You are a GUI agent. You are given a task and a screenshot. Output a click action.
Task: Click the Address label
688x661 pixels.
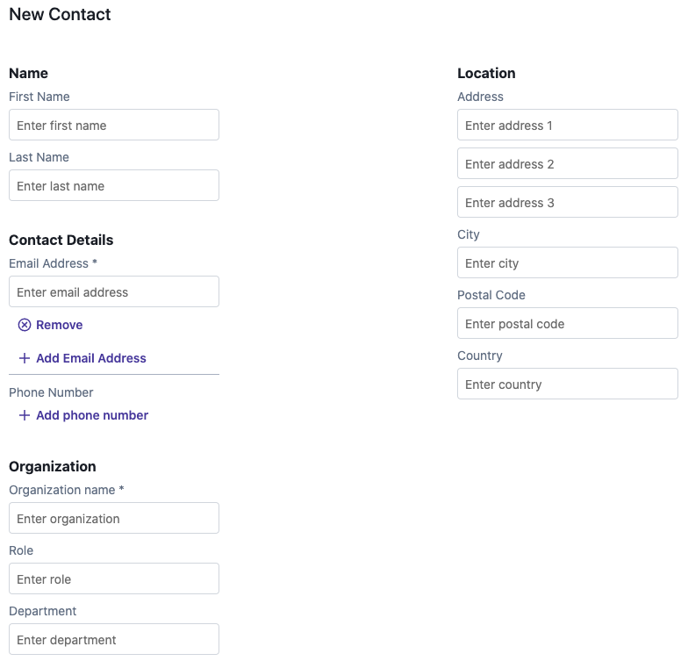[481, 97]
